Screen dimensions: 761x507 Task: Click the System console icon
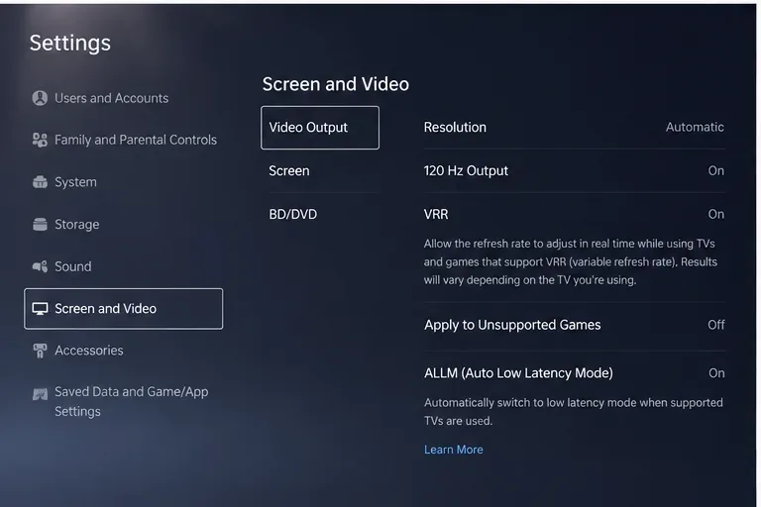[40, 182]
